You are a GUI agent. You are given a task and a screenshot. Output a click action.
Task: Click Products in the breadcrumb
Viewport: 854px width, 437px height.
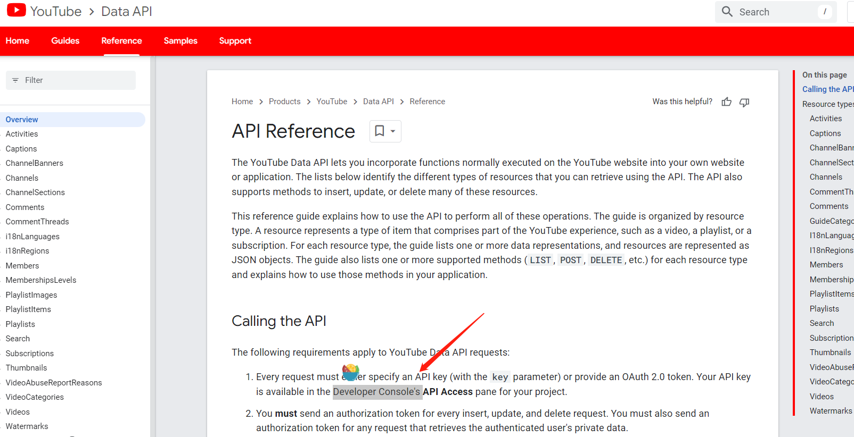pyautogui.click(x=285, y=102)
